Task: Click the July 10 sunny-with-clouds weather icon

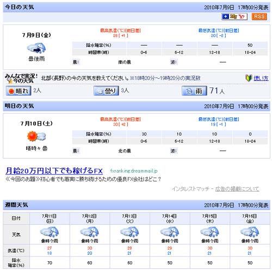Action: coord(36,136)
